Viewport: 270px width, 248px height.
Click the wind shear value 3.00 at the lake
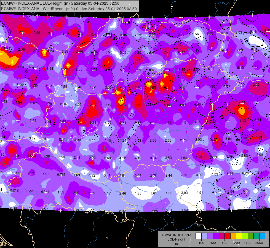pyautogui.click(x=77, y=140)
